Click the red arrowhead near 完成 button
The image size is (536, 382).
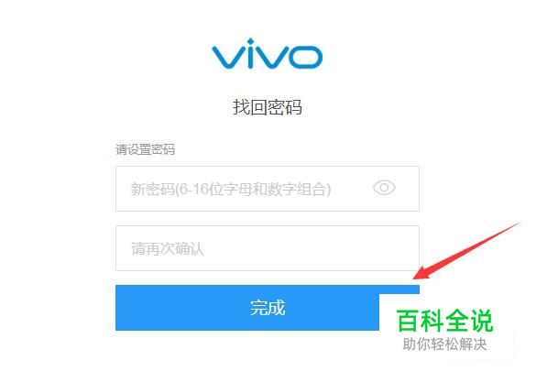point(424,272)
